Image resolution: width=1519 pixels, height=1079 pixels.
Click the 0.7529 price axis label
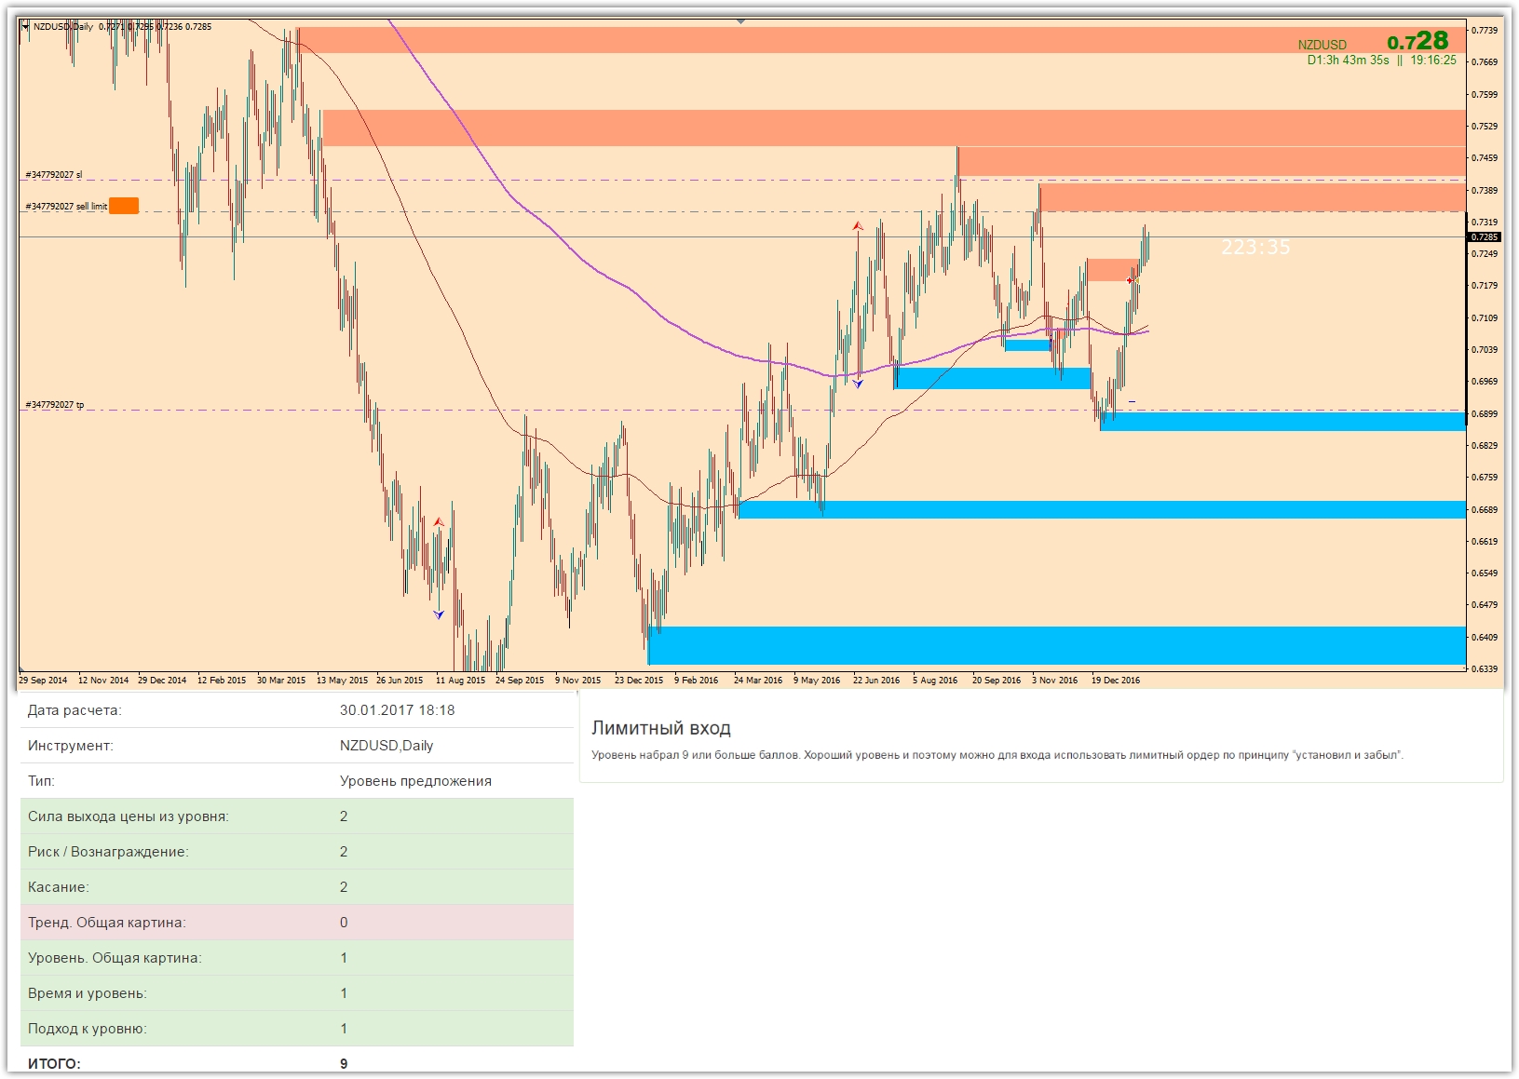click(x=1485, y=127)
